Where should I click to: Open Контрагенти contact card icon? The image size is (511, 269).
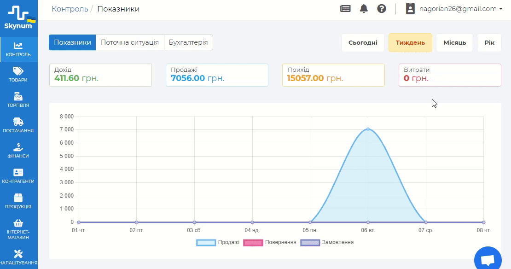point(18,172)
